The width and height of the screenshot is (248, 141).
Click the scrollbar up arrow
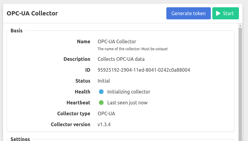[240, 26]
